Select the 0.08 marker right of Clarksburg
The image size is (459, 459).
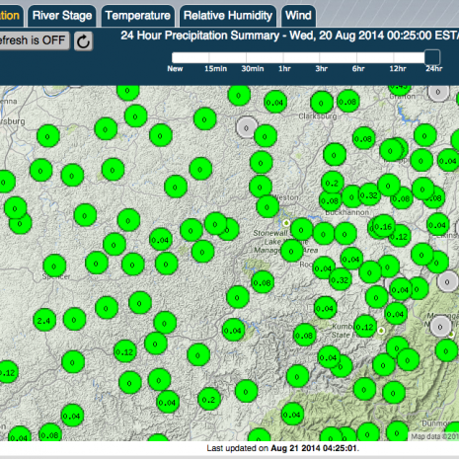coord(347,102)
